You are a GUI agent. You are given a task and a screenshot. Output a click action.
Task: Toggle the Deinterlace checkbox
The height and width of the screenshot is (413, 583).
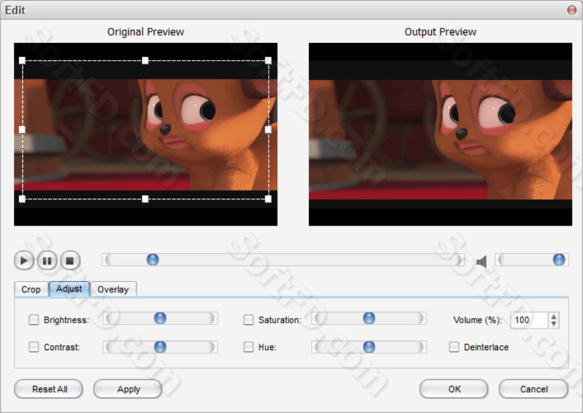click(x=454, y=347)
